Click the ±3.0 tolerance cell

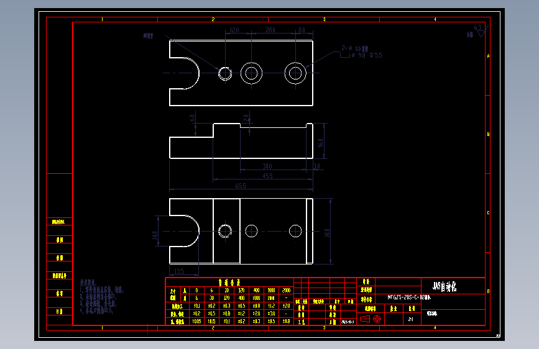point(271,314)
